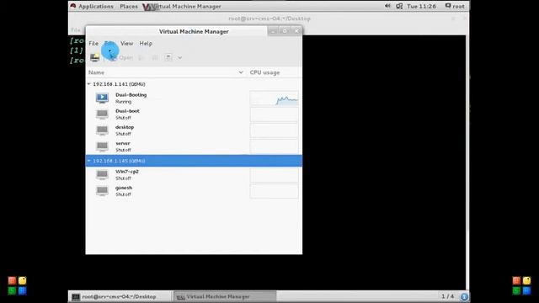The width and height of the screenshot is (539, 303).
Task: Switch to terminal taskbar entry root@srv-cms-04
Action: (120, 296)
